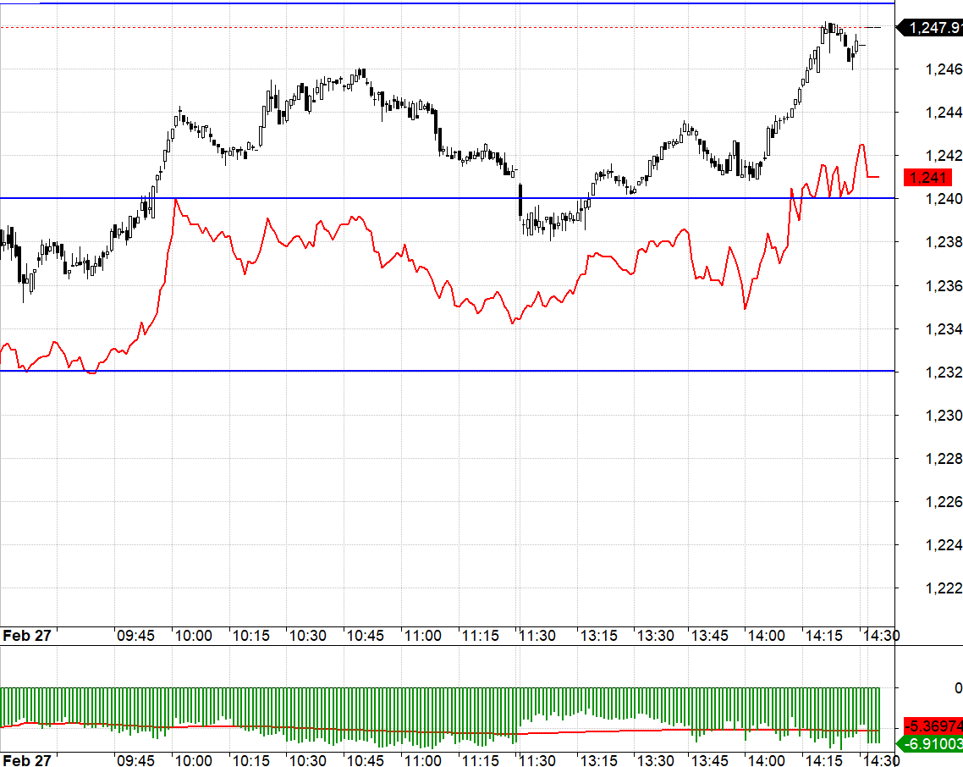Click the 10:00 time axis label
The image size is (963, 767).
click(x=194, y=636)
